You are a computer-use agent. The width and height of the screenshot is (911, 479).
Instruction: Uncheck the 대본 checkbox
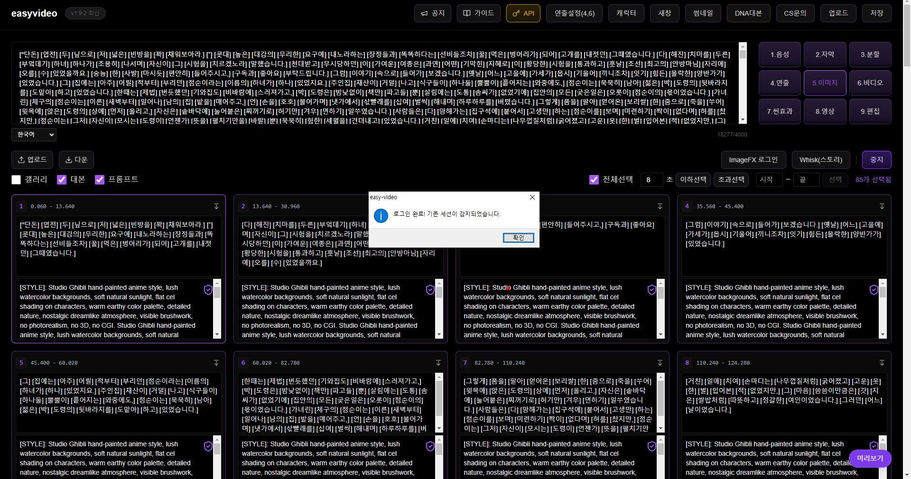(x=62, y=180)
